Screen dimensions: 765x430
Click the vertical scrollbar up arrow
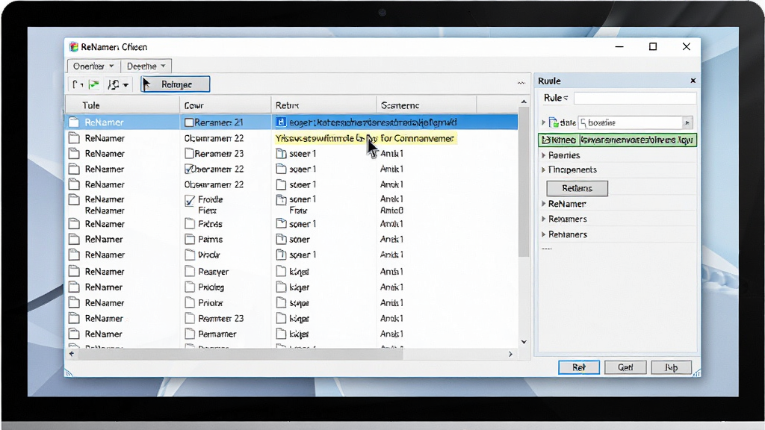pyautogui.click(x=524, y=102)
